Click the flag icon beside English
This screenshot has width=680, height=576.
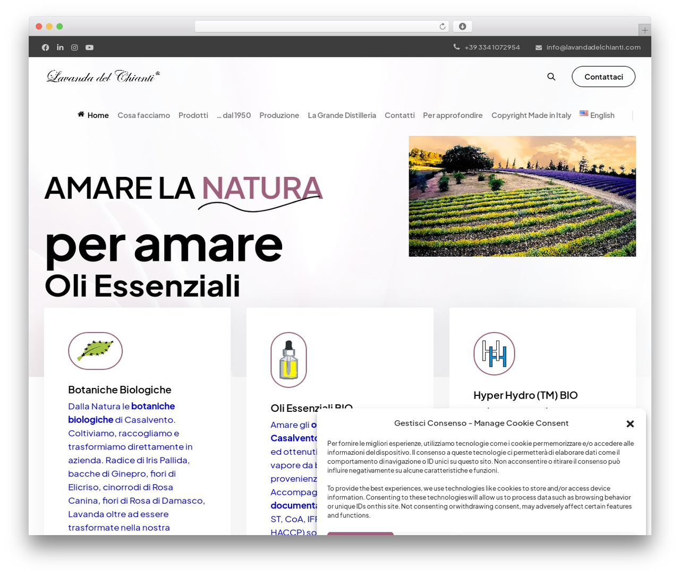click(x=584, y=113)
